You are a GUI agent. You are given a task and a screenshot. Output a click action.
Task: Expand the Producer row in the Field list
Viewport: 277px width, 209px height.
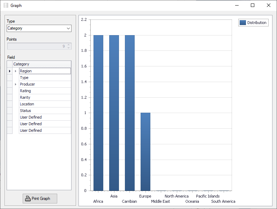pos(16,85)
